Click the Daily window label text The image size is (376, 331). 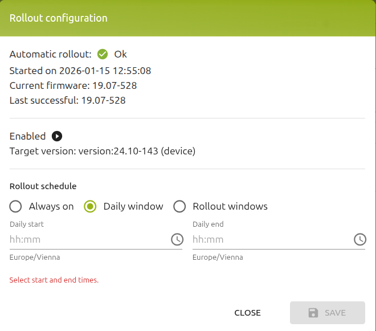point(133,206)
